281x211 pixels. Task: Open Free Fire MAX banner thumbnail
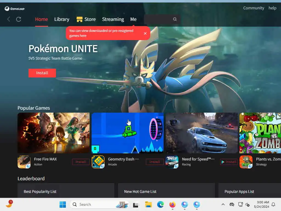(54, 133)
